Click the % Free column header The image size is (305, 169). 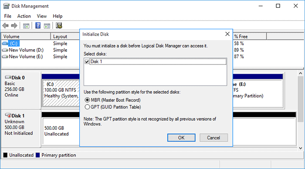pos(250,36)
